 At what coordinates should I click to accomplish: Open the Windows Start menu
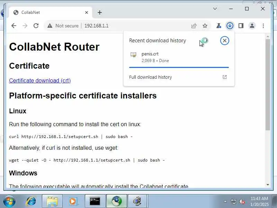pos(9,201)
